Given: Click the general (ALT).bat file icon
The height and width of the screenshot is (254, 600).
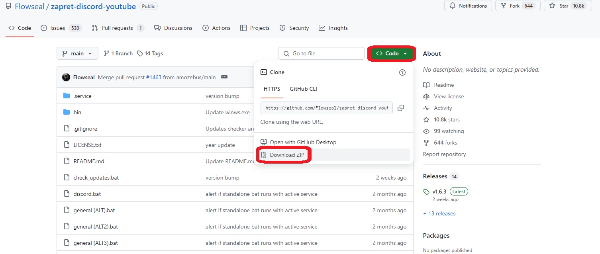Looking at the screenshot, I should [67, 210].
